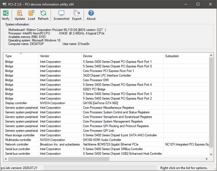Screen dimensions: 217x171
Task: Select GK106 HDMI Audio Controller row
Action: point(106,140)
